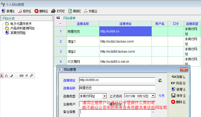Click the 打印P printer icon
Screen dimensions: 201x117
pyautogui.click(x=53, y=11)
